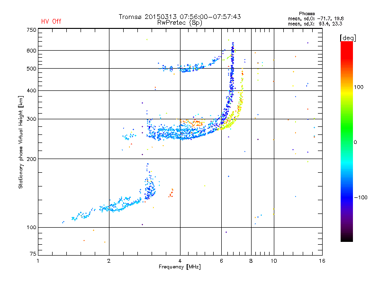Click x-axis tick label 1
This screenshot has width=379, height=284.
pos(38,261)
